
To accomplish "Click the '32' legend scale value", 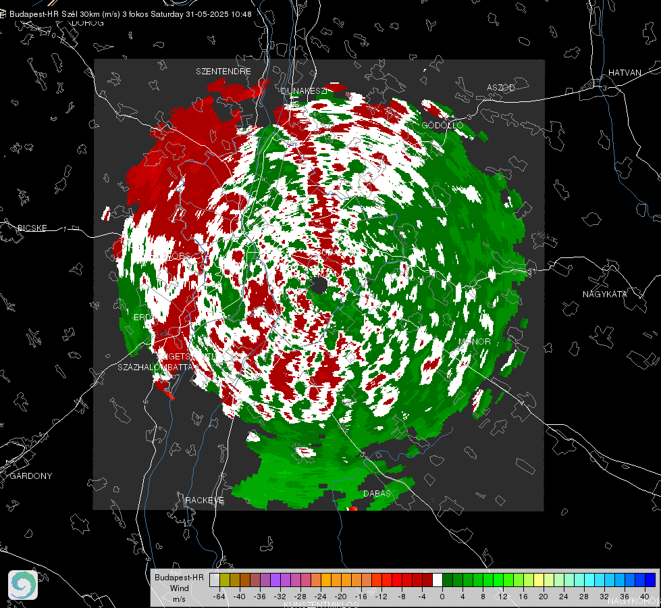I will [x=604, y=597].
